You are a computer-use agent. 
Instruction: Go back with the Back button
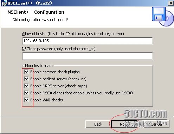click(98, 124)
